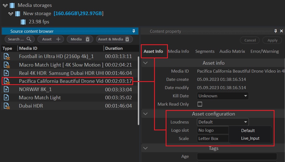This screenshot has height=162, width=285.
Task: Click the Asset add button
Action: pos(51,39)
